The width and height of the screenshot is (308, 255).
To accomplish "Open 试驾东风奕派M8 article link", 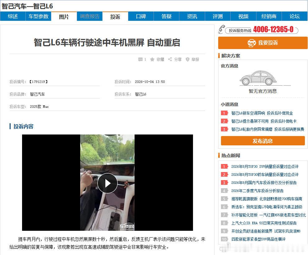I will click(x=266, y=231).
